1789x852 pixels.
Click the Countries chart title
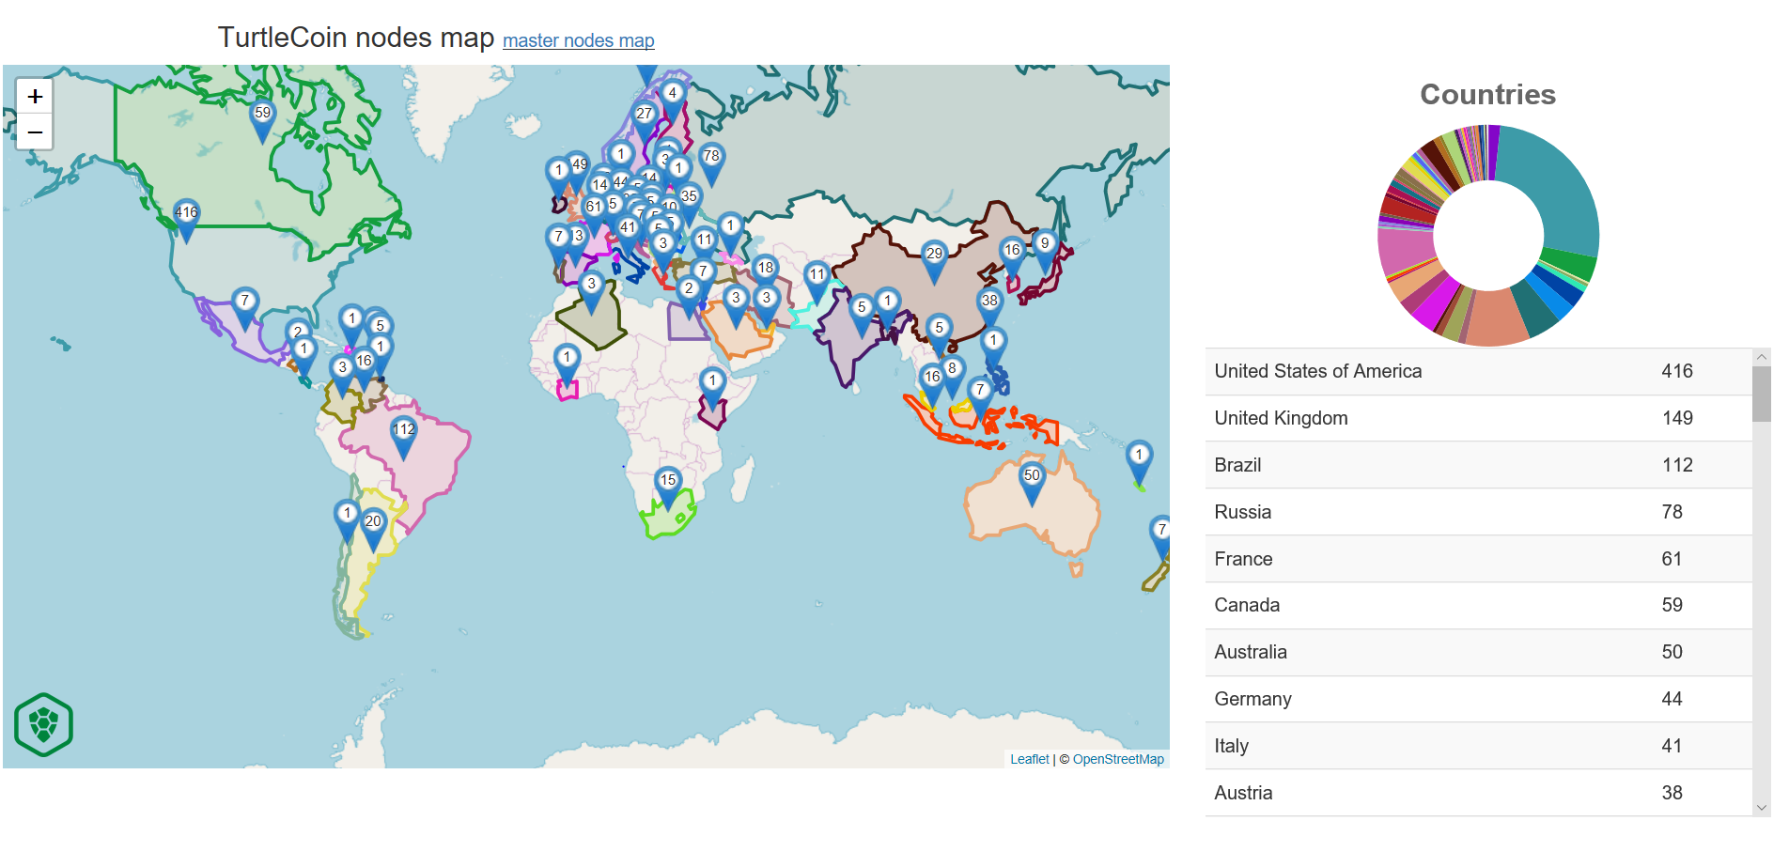(1487, 94)
